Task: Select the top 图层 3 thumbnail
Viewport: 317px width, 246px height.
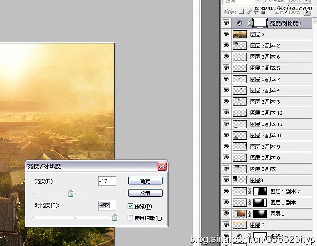Action: pos(239,35)
